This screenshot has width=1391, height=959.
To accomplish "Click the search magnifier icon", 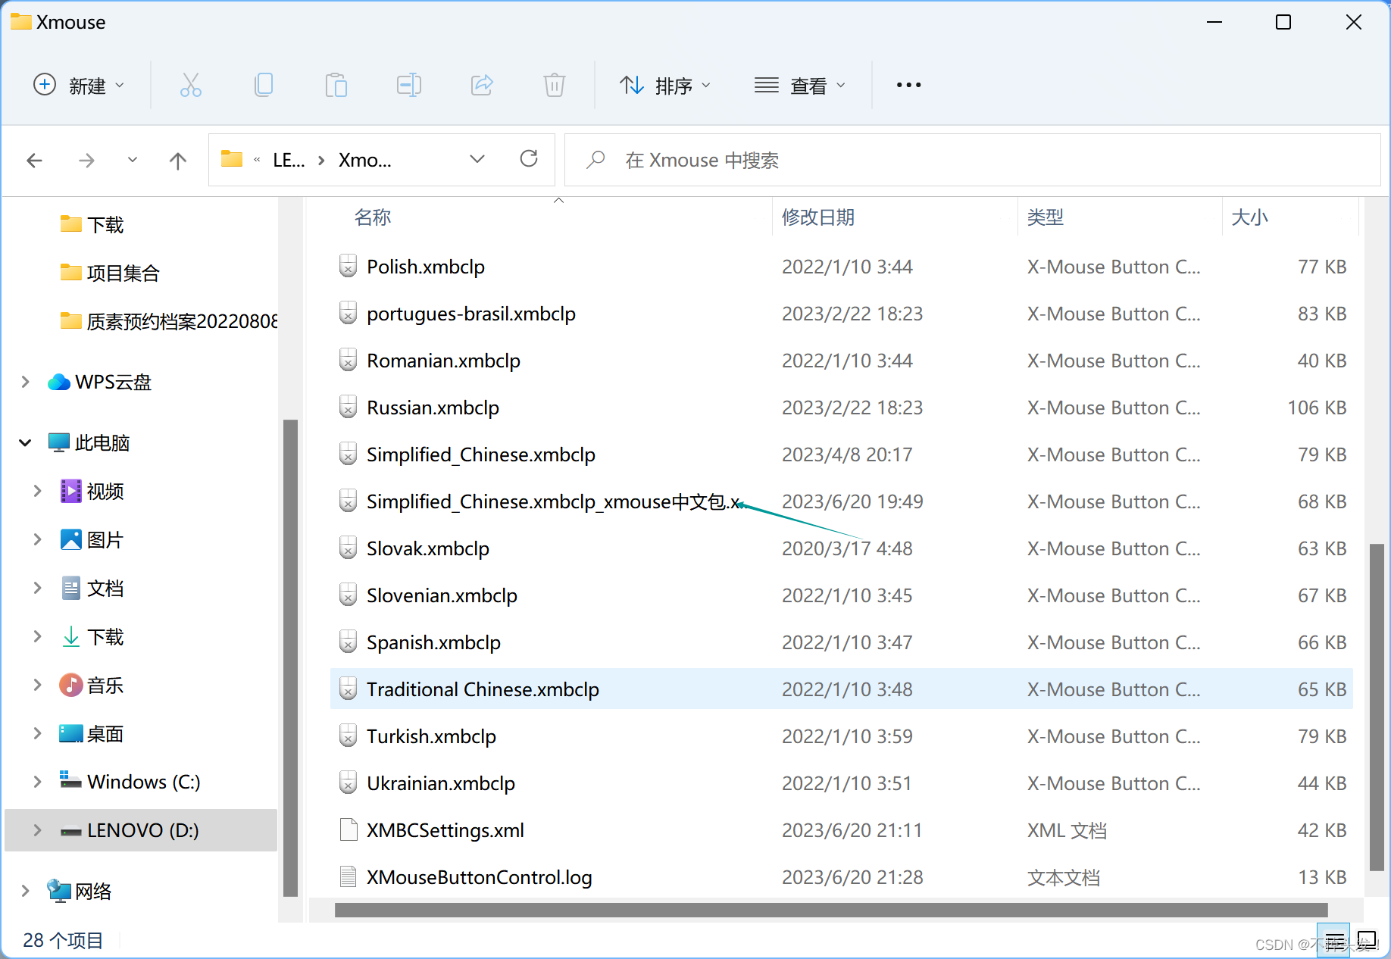I will (x=596, y=160).
